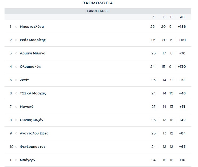Click the circle icon beside Ρεάλ Μαδρίτης
Image resolution: width=198 pixels, height=167 pixels.
click(x=16, y=40)
